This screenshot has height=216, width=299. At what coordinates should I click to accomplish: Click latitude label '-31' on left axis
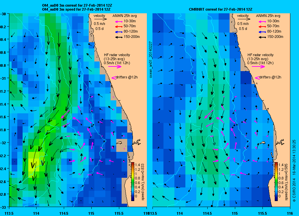click(4, 78)
